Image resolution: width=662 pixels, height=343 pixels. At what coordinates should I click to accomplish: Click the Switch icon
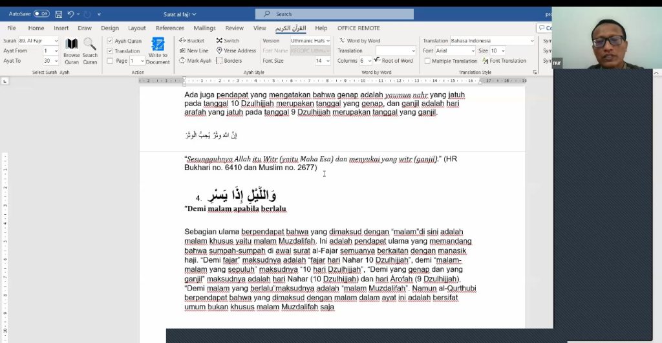click(x=219, y=41)
